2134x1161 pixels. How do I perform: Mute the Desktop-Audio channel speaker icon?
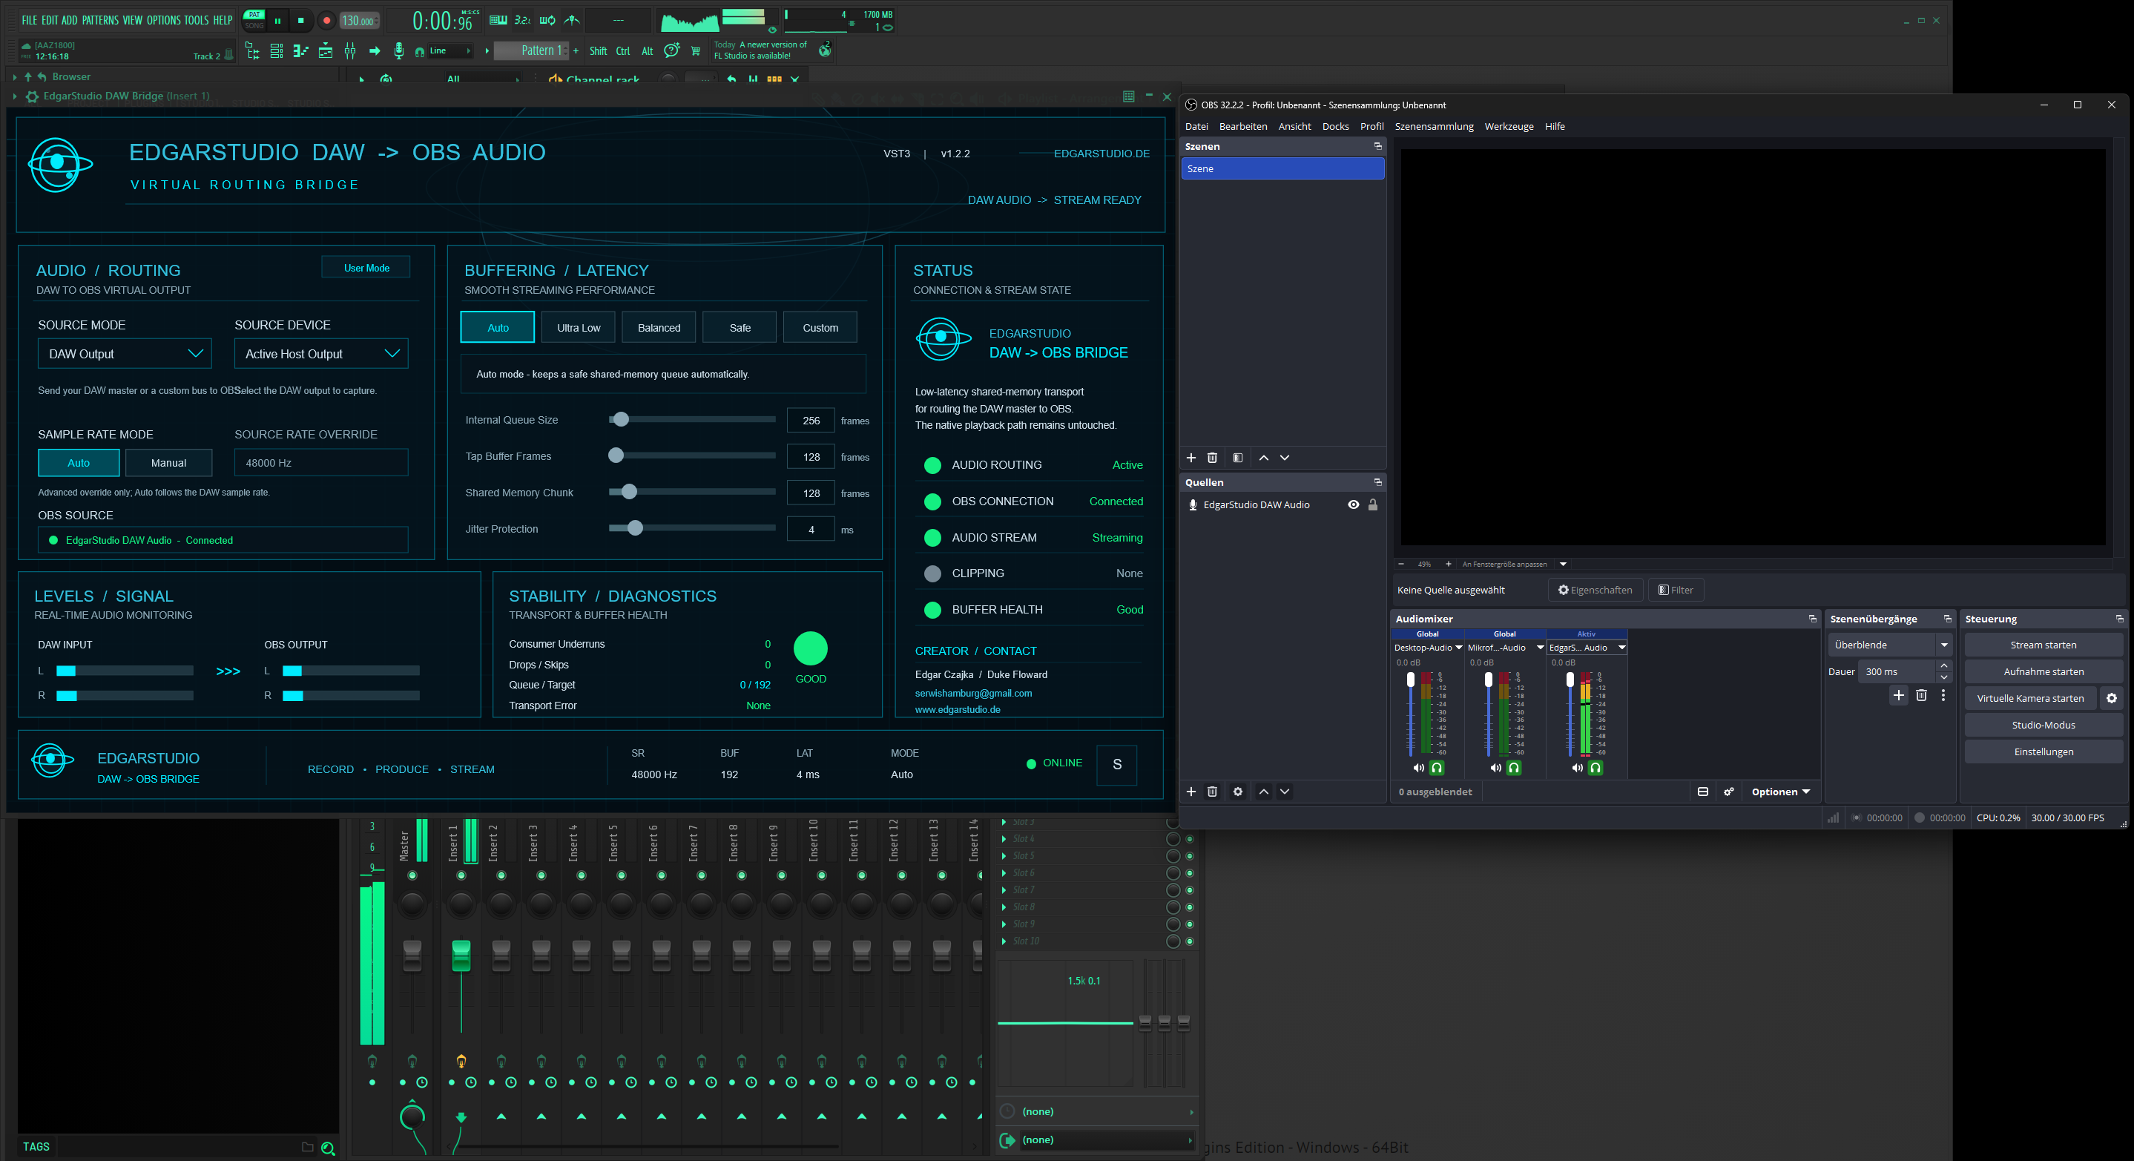pos(1418,767)
